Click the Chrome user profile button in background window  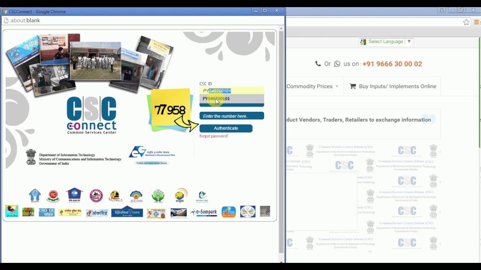coord(442,10)
